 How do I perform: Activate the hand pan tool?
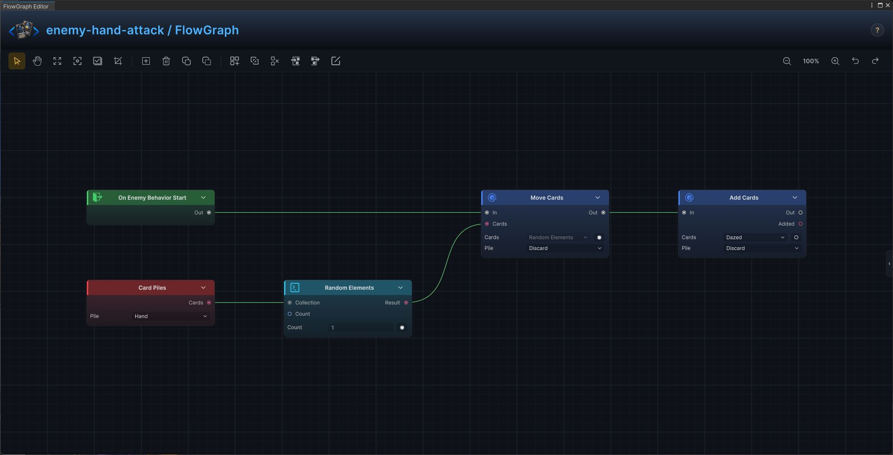coord(37,61)
